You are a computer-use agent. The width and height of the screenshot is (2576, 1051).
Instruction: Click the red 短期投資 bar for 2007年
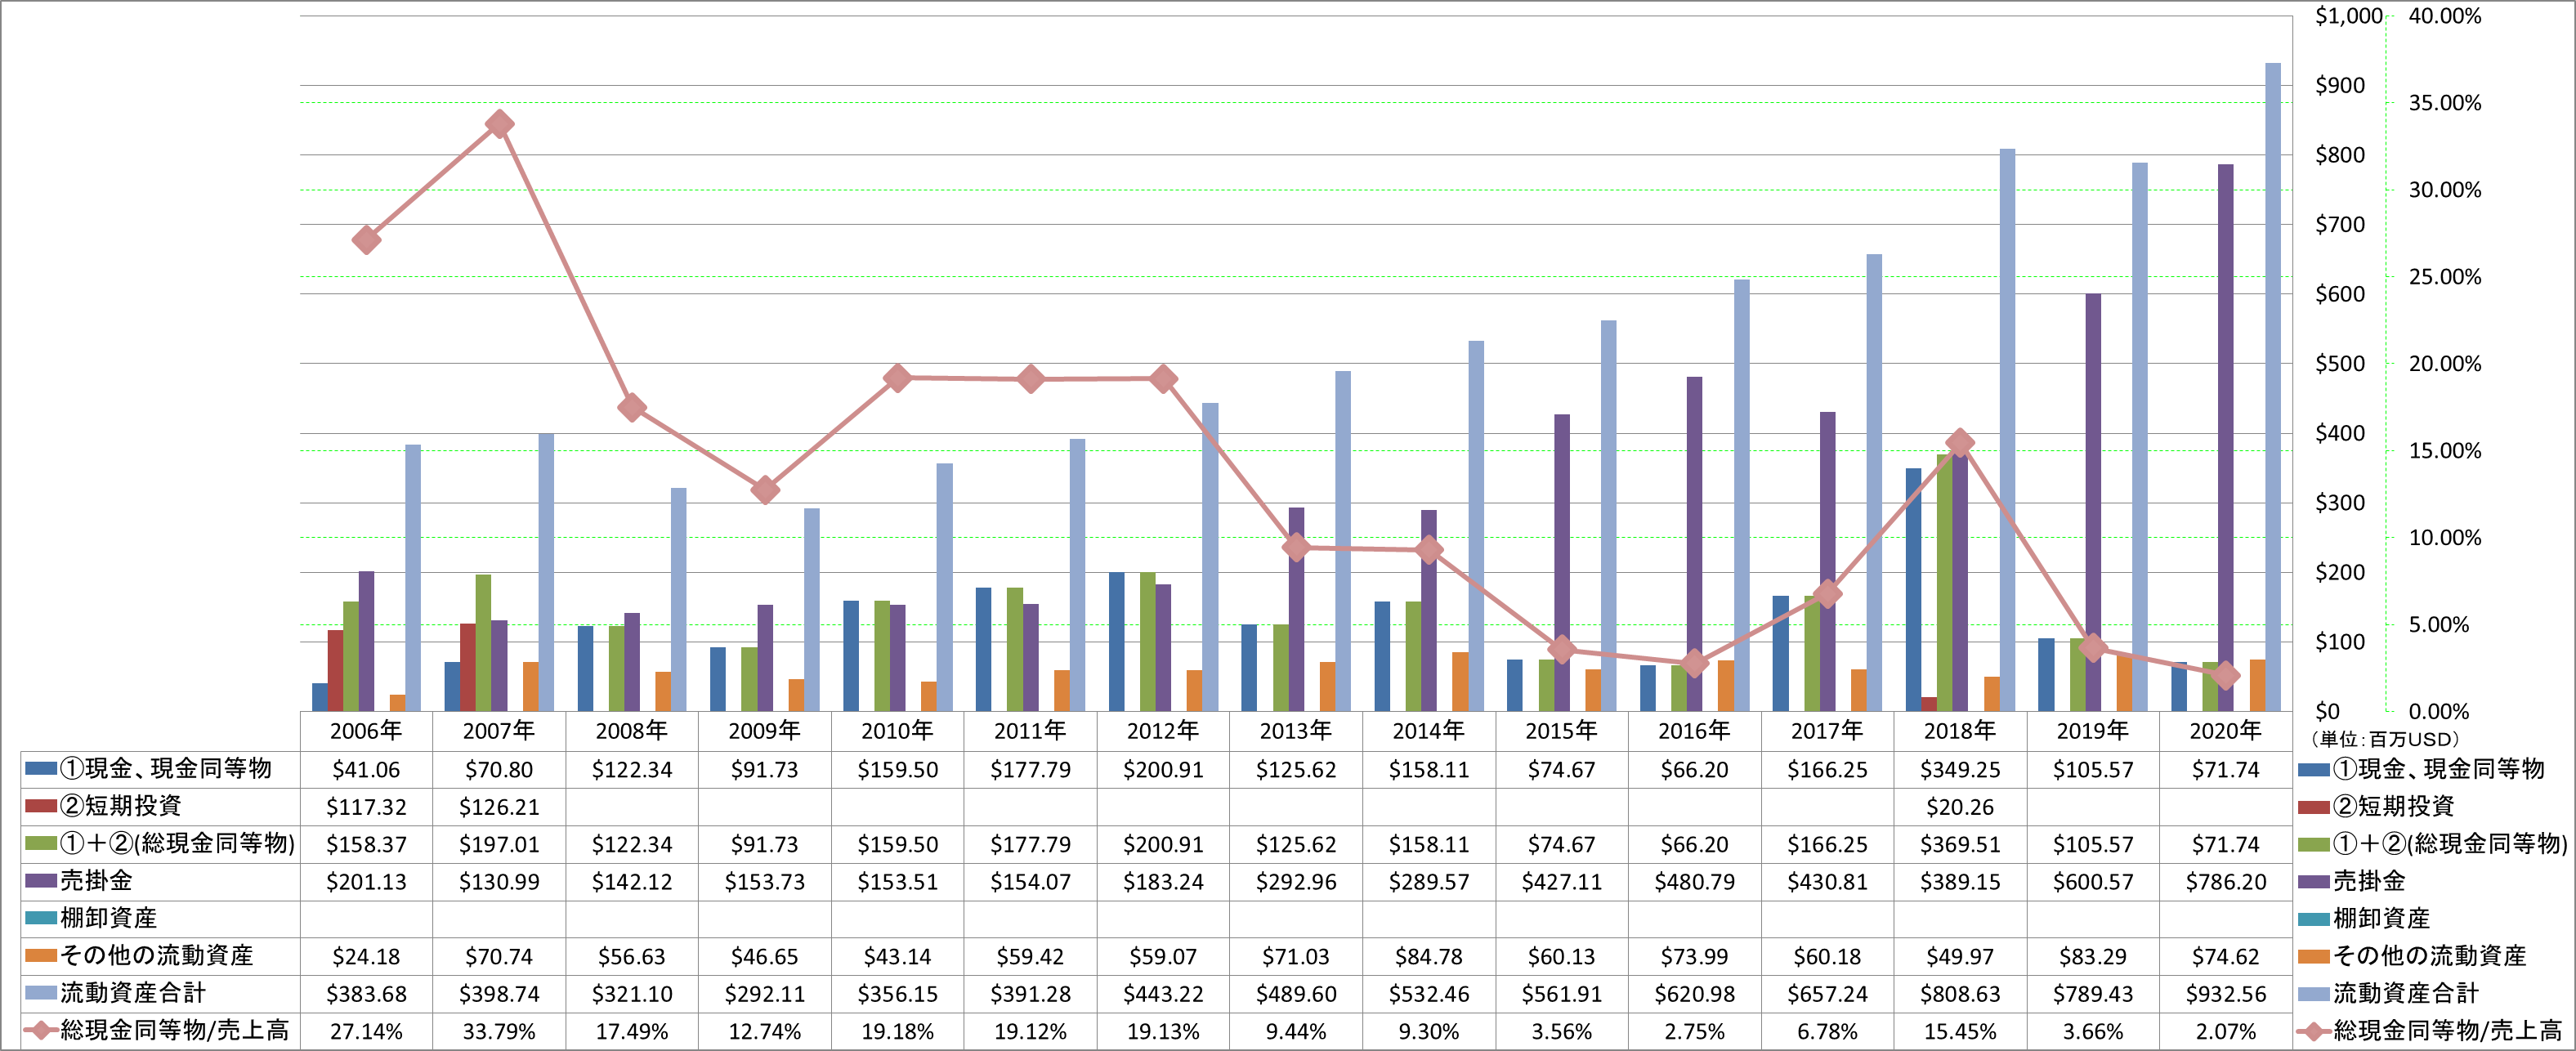(x=468, y=667)
